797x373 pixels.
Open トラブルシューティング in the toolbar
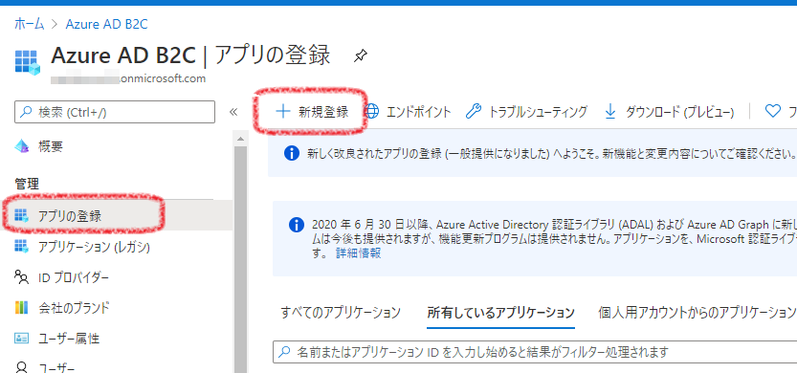click(538, 112)
